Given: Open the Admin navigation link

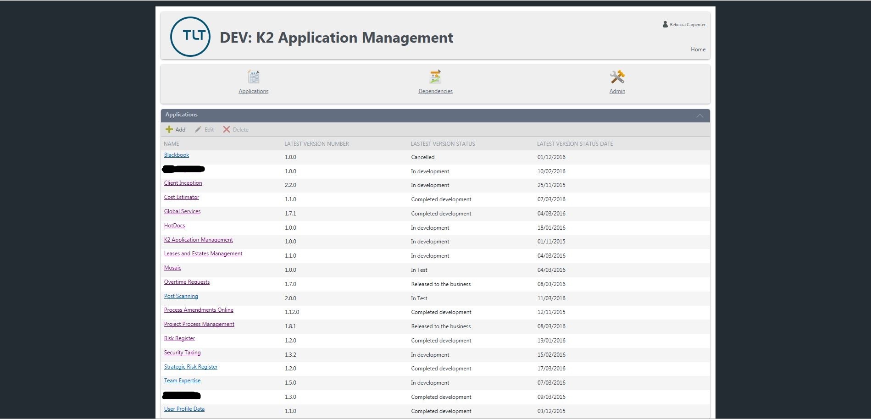Looking at the screenshot, I should [x=617, y=91].
